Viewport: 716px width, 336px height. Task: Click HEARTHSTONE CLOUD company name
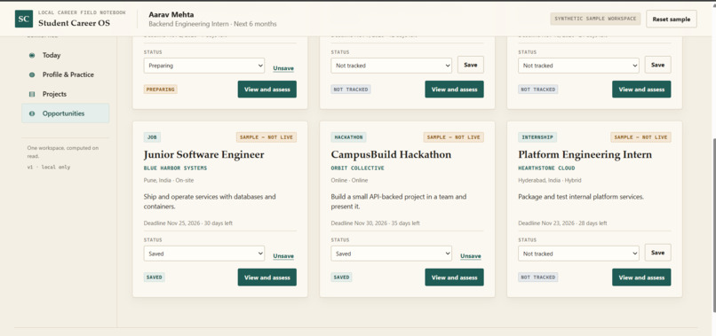tap(546, 168)
